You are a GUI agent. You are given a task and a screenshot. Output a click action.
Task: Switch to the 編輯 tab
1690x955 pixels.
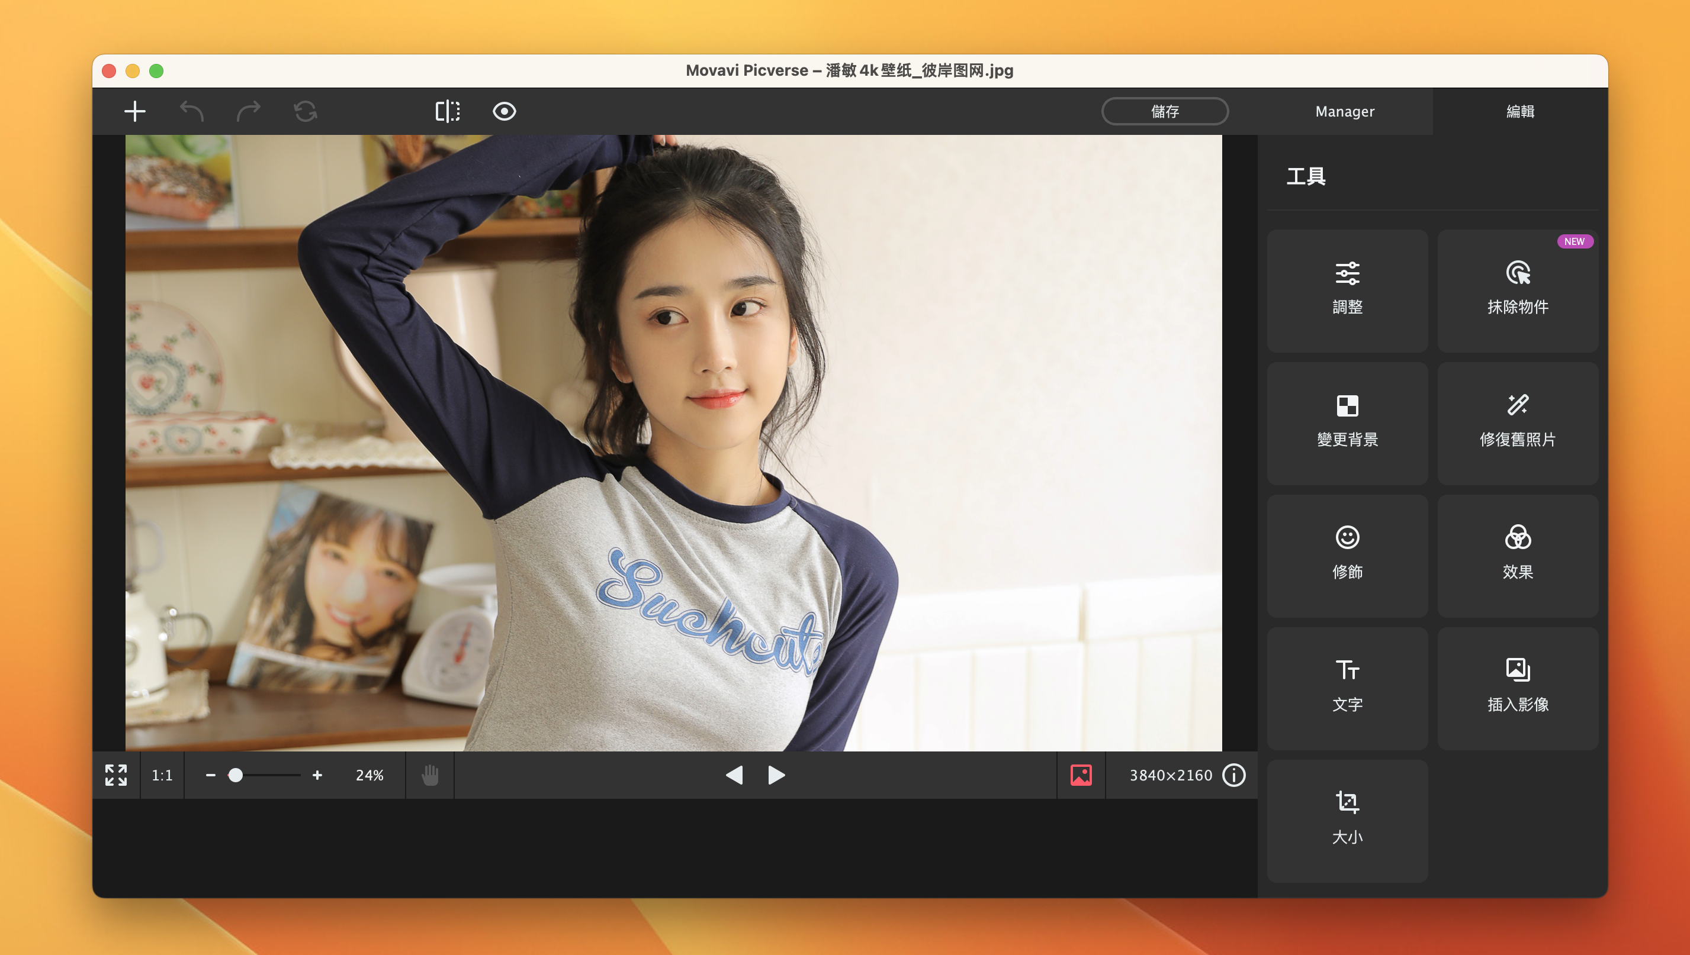pyautogui.click(x=1519, y=111)
